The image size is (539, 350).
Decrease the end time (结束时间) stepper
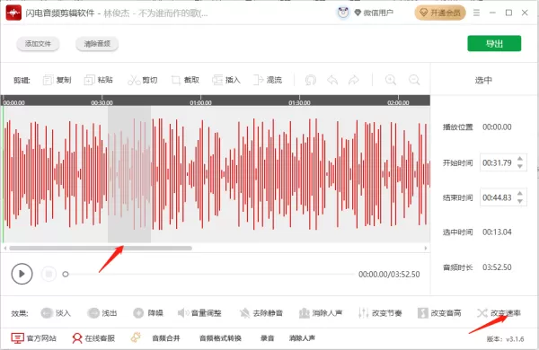[520, 201]
